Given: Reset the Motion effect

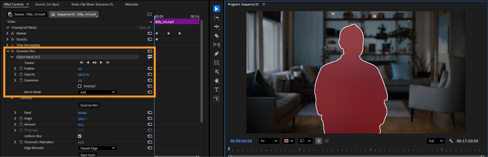Looking at the screenshot, I should tap(150, 33).
